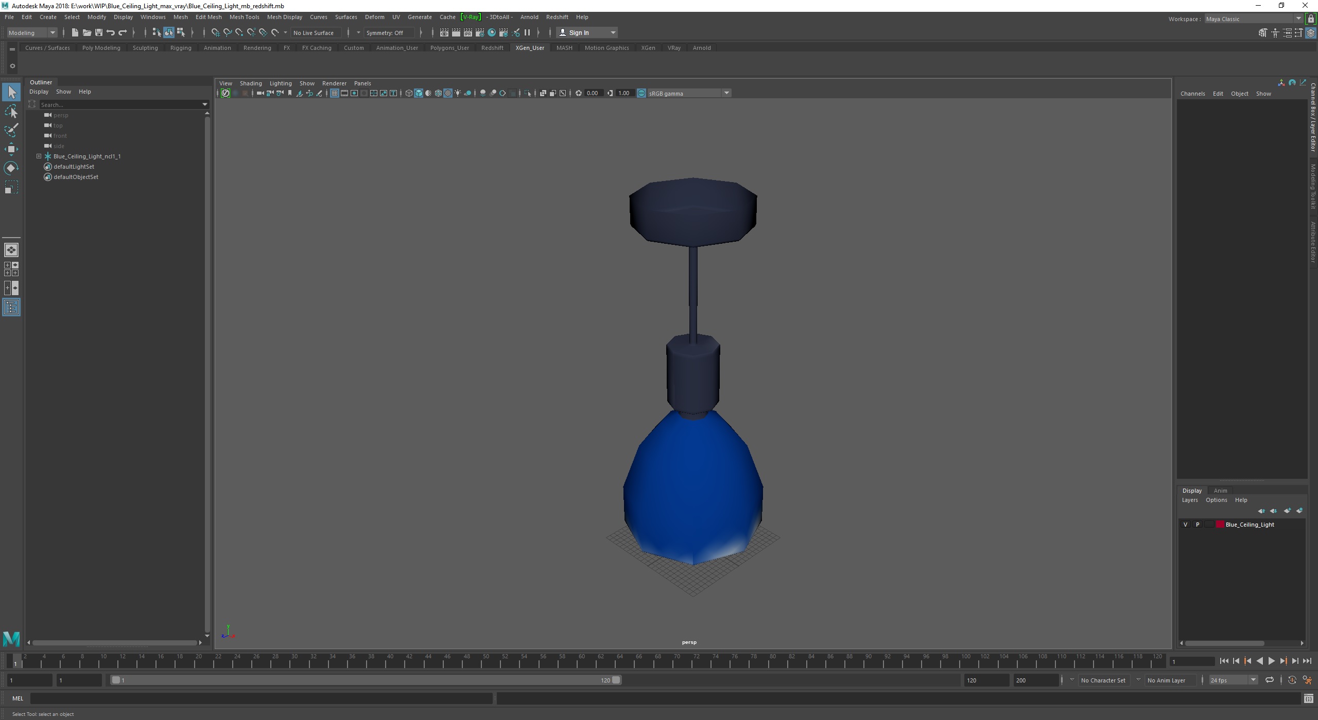Activate the Move tool in toolbox

(11, 149)
